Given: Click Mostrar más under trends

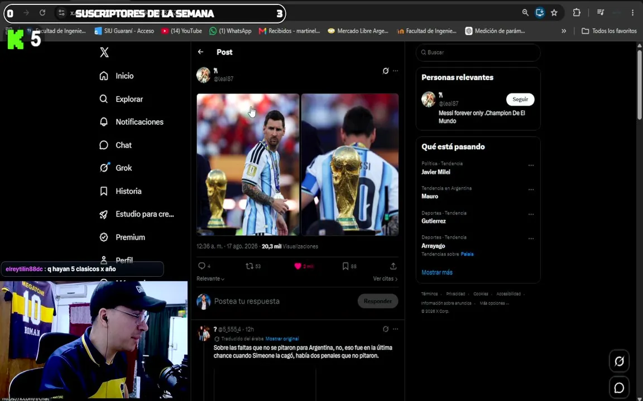Looking at the screenshot, I should point(436,272).
